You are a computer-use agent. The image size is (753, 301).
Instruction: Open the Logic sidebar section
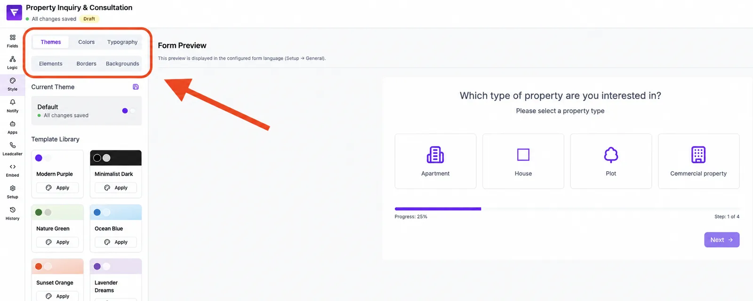tap(12, 63)
